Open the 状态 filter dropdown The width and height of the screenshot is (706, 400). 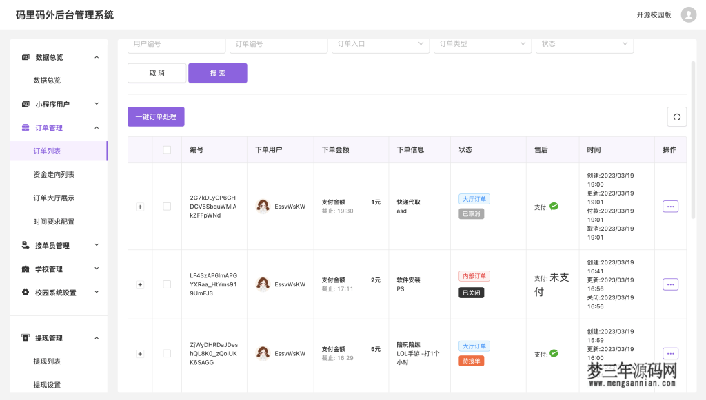(584, 43)
